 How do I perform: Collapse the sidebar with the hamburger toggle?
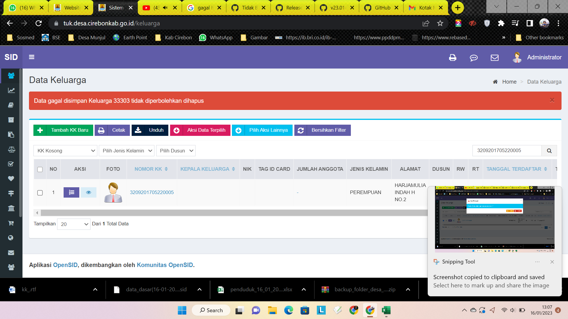[x=32, y=57]
